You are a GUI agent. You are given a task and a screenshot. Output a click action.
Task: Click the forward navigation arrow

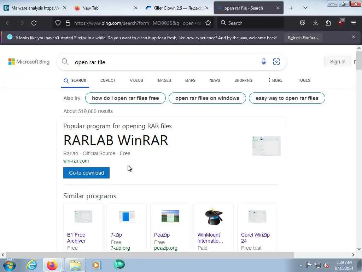coord(21,23)
